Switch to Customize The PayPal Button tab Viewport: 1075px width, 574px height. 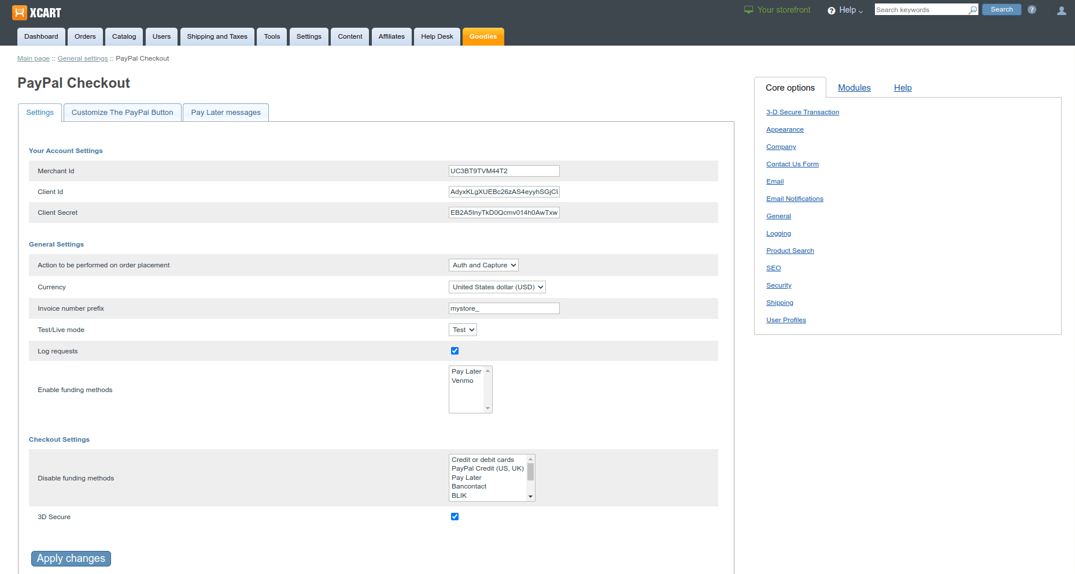(122, 113)
